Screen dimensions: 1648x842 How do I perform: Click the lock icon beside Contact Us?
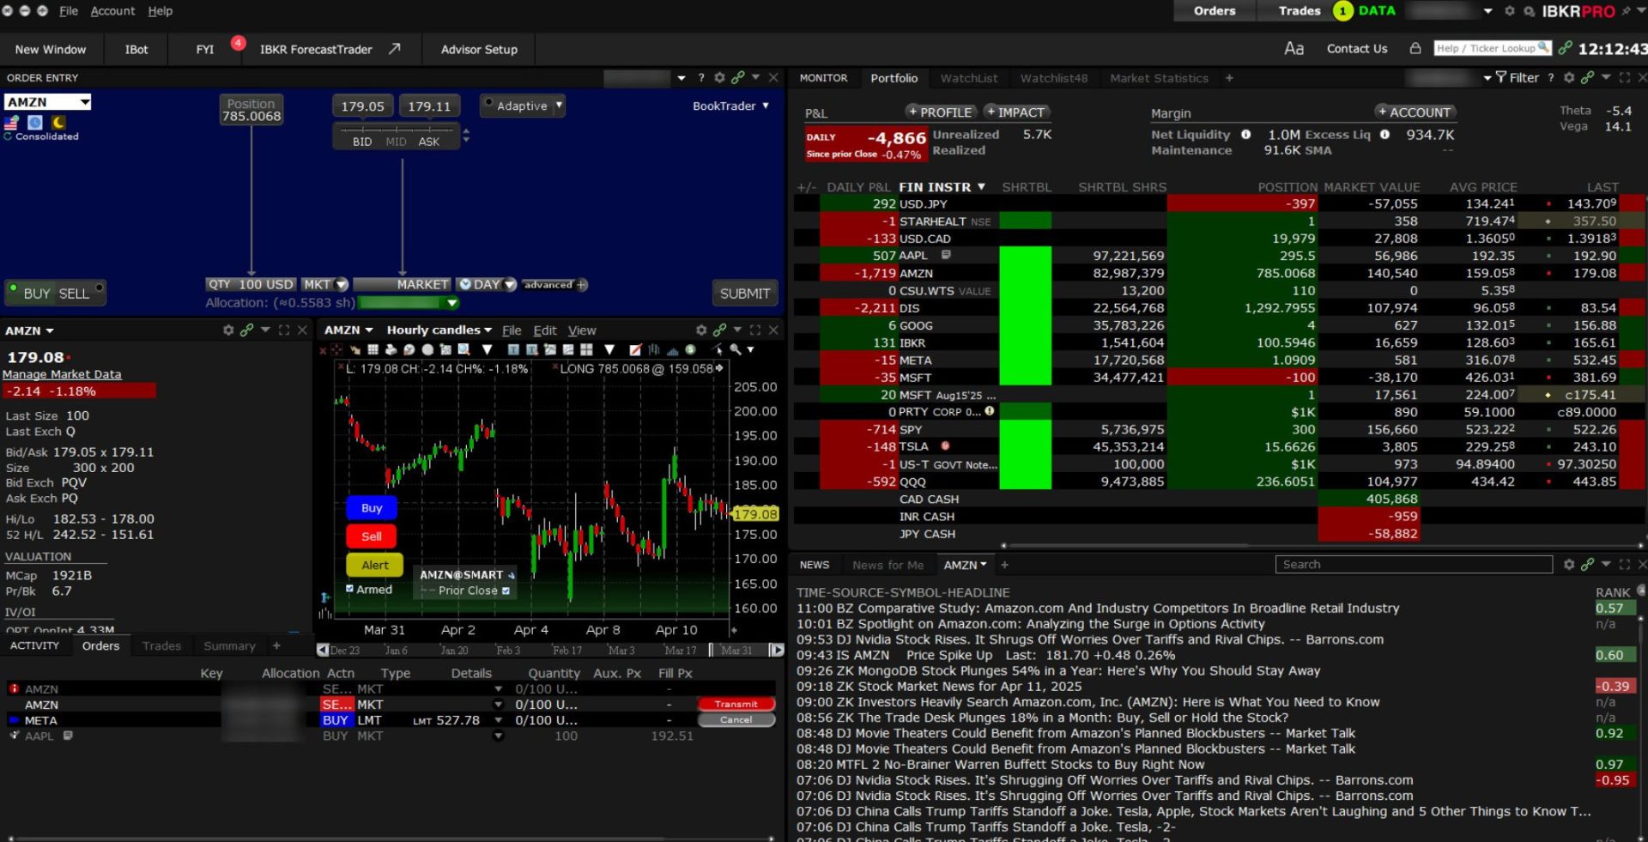pos(1415,49)
